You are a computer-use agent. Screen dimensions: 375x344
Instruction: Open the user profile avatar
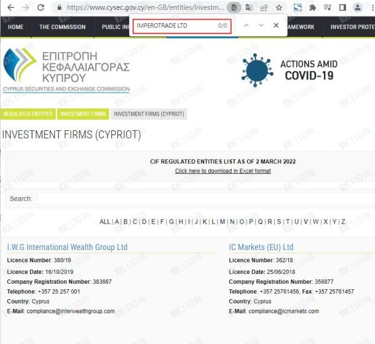pos(358,7)
